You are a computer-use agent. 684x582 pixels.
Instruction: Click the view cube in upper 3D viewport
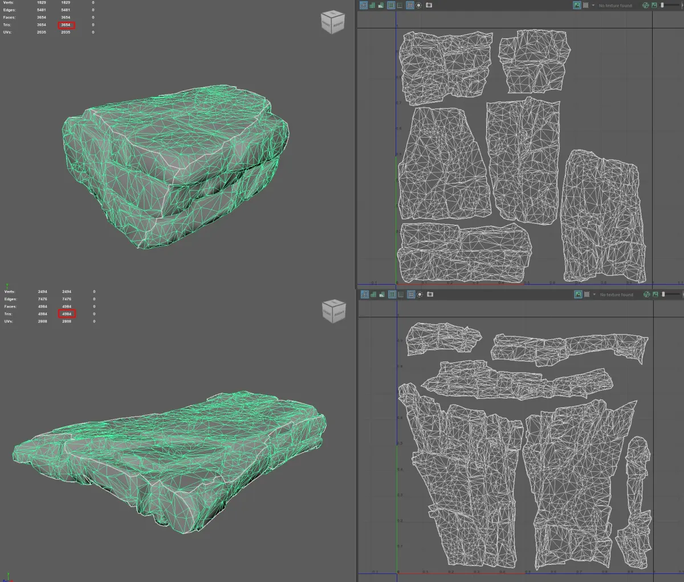pos(333,22)
